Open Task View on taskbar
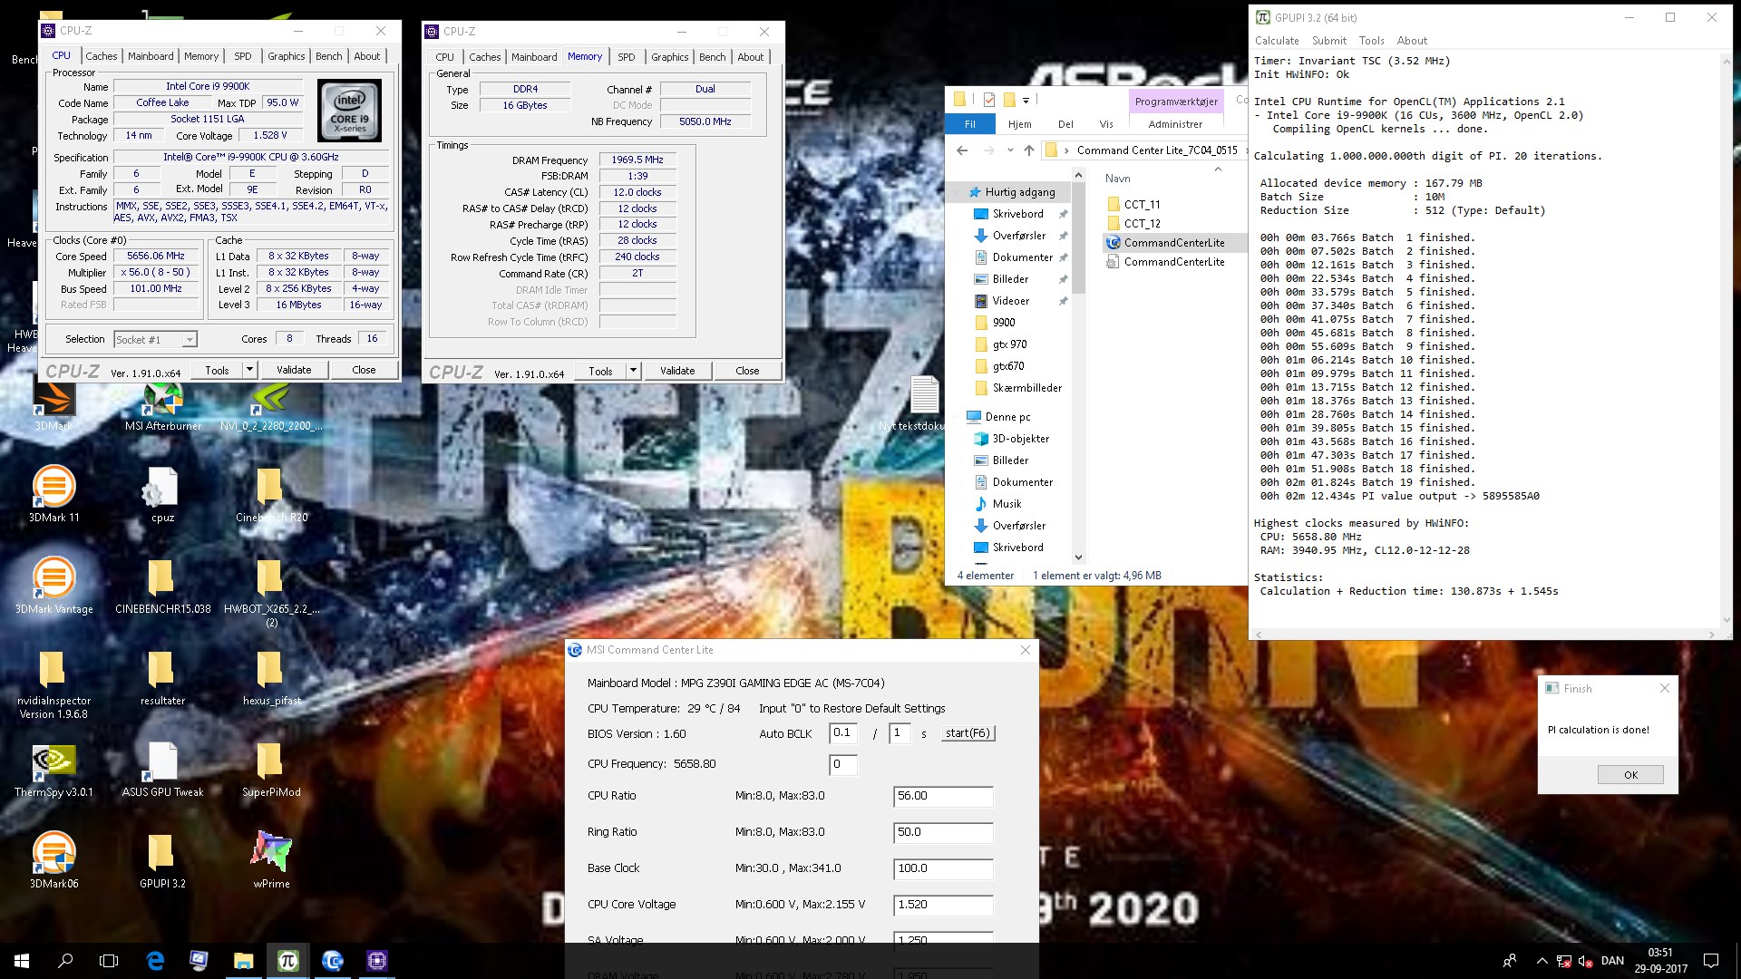Viewport: 1741px width, 979px height. click(x=109, y=960)
